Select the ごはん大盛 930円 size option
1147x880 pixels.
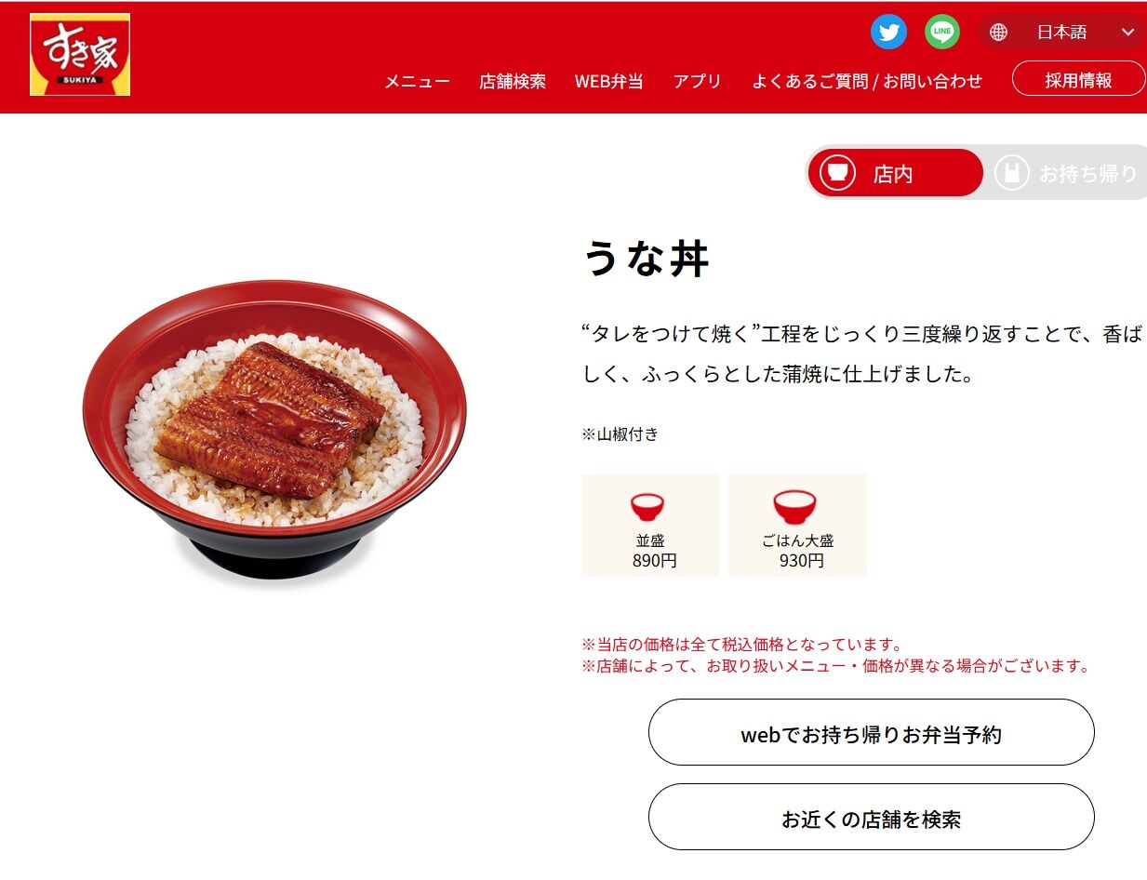tap(797, 526)
